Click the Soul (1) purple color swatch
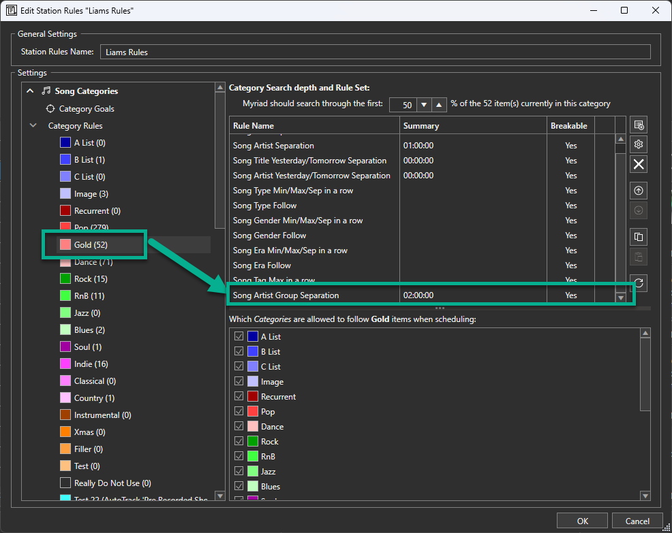 (65, 347)
